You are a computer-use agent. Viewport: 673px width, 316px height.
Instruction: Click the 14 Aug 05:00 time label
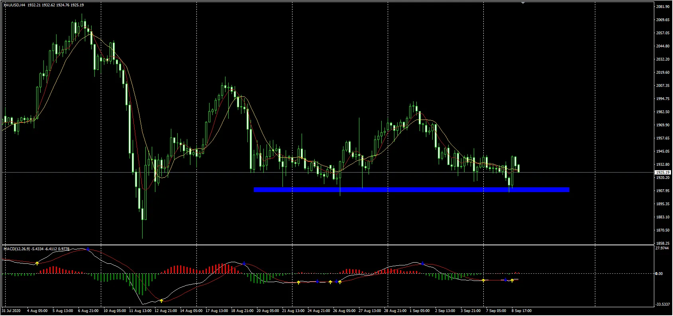(191, 311)
